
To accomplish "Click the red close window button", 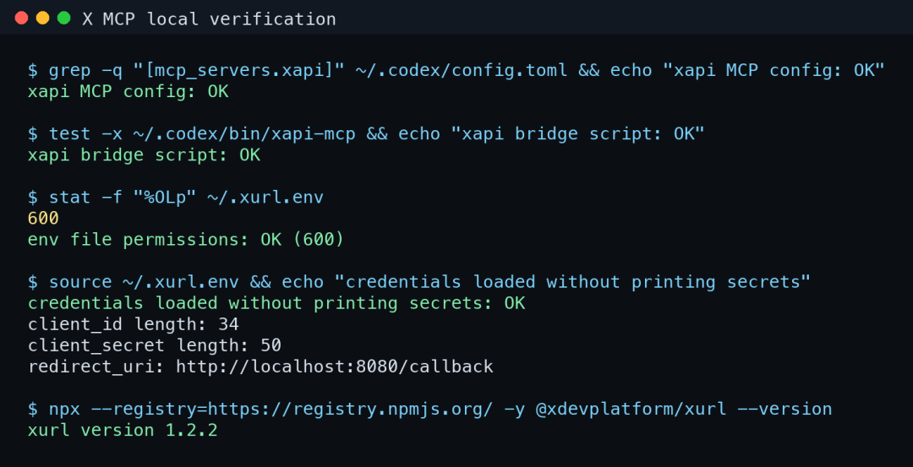I will tap(21, 18).
